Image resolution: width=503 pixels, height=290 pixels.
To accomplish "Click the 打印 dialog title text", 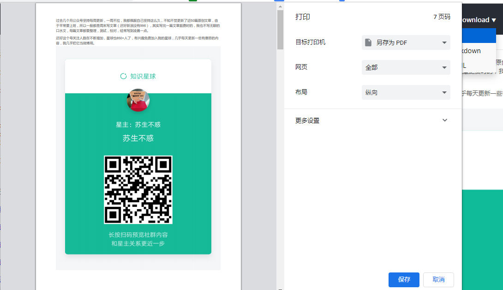I will click(303, 17).
